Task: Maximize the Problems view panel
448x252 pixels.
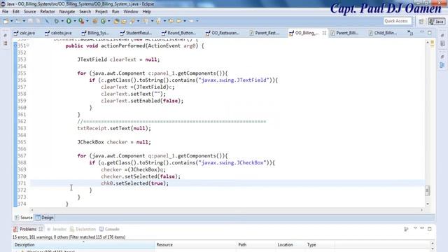Action: click(x=429, y=229)
